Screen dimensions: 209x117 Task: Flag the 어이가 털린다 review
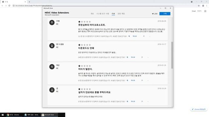(142, 81)
